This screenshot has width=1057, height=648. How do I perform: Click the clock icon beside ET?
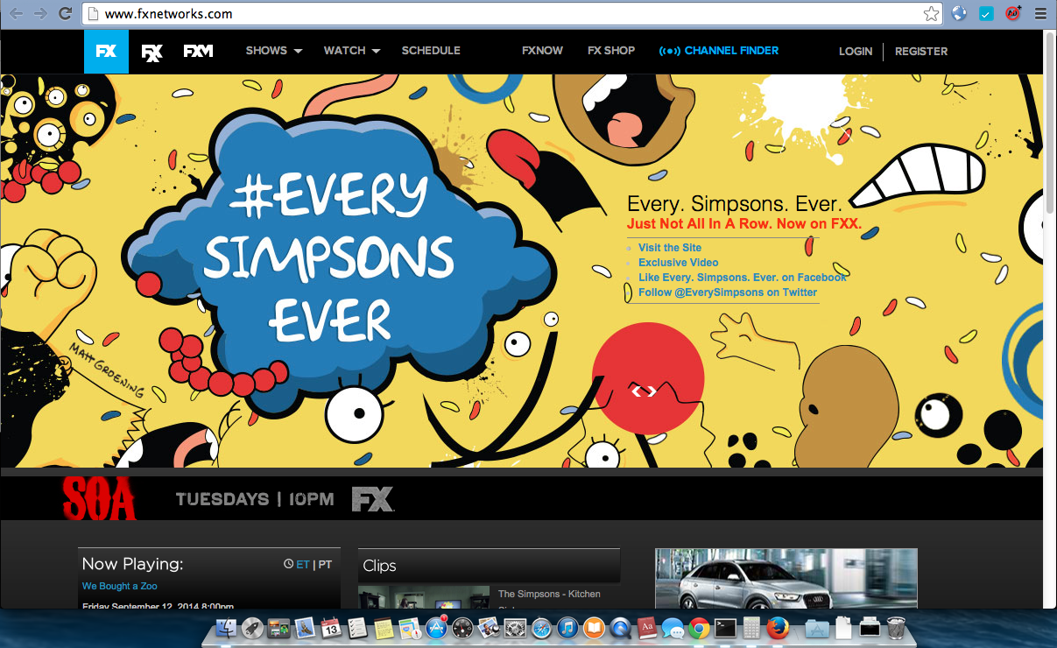point(289,565)
